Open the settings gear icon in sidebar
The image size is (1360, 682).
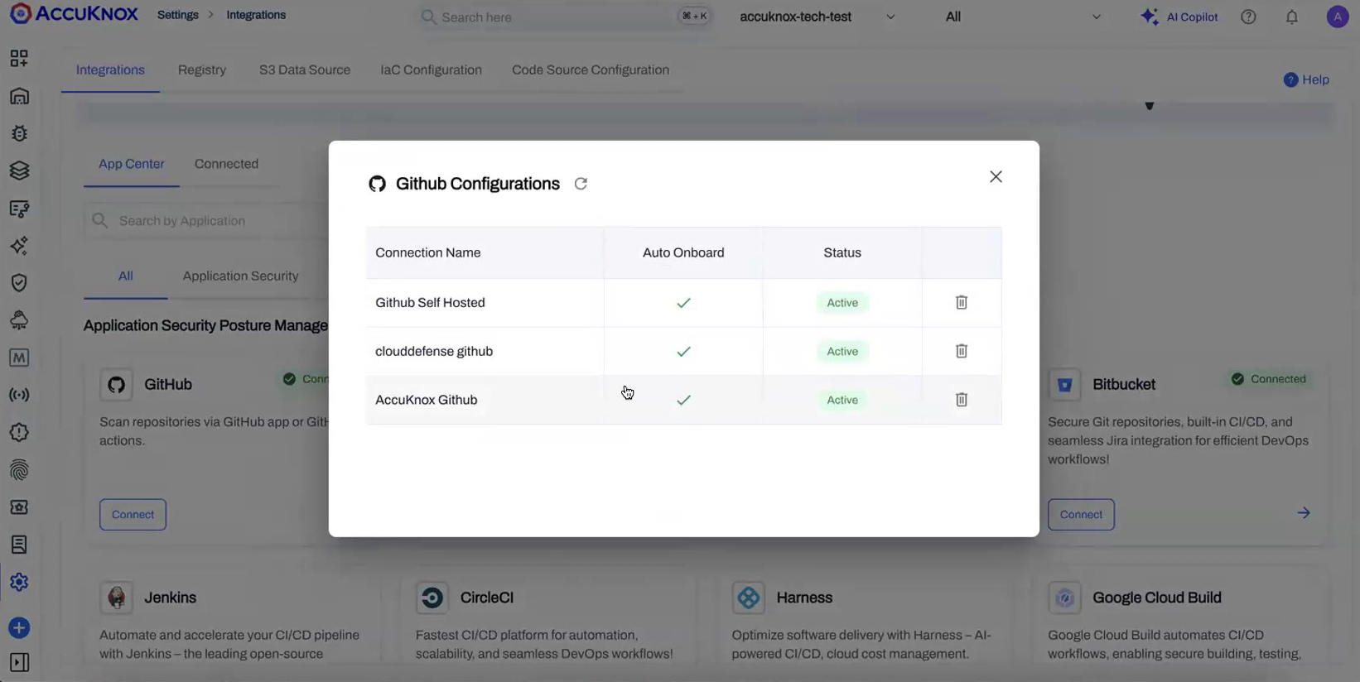point(19,582)
